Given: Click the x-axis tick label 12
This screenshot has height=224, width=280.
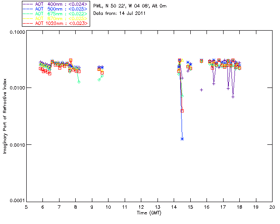Looking at the screenshot, I should (x=141, y=207).
